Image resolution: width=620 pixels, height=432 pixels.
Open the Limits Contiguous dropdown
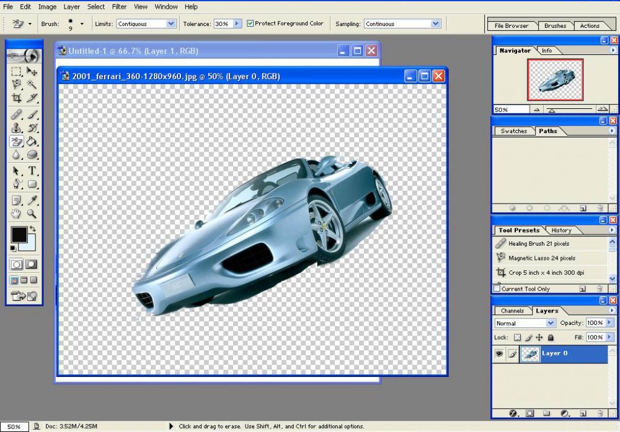pyautogui.click(x=146, y=24)
